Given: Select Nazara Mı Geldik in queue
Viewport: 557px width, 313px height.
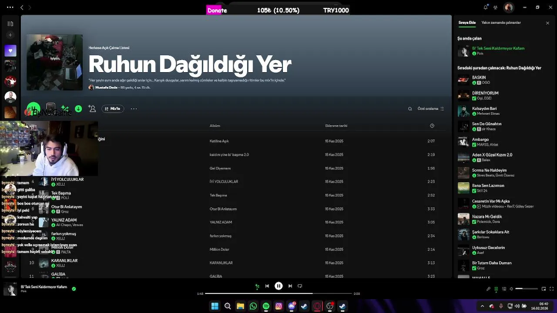Looking at the screenshot, I should click(x=487, y=216).
